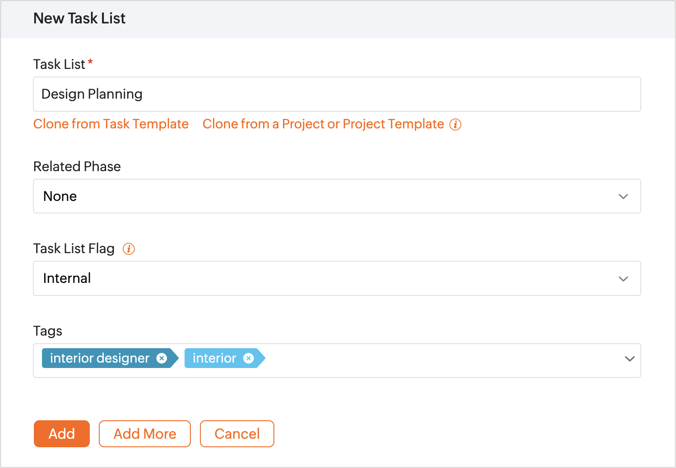The image size is (676, 468).
Task: Click the New Task List header title
Action: point(79,18)
